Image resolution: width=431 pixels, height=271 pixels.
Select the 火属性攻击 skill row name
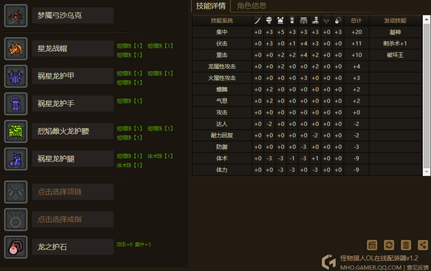point(222,78)
